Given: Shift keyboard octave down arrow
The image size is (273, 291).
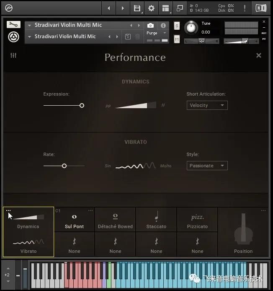Looking at the screenshot, I should (8, 281).
